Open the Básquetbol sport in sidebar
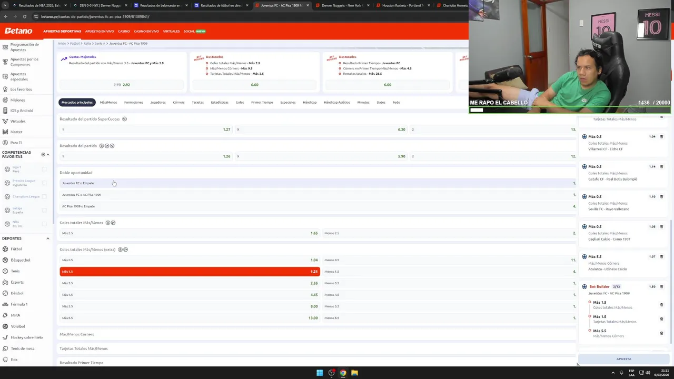674x379 pixels. (x=21, y=260)
